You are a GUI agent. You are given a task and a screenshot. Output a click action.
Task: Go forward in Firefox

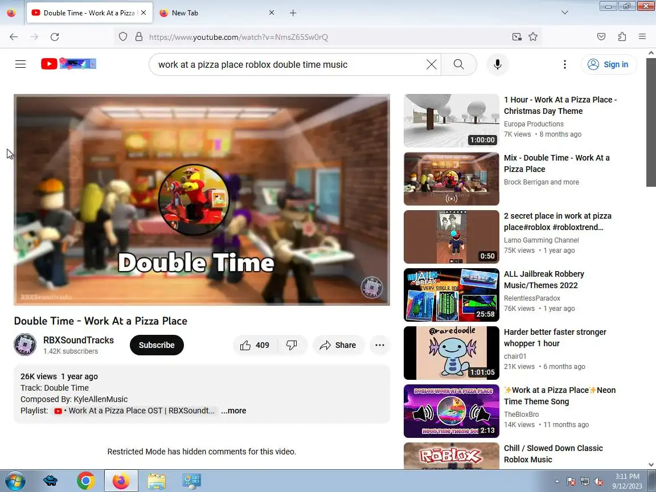pyautogui.click(x=34, y=37)
